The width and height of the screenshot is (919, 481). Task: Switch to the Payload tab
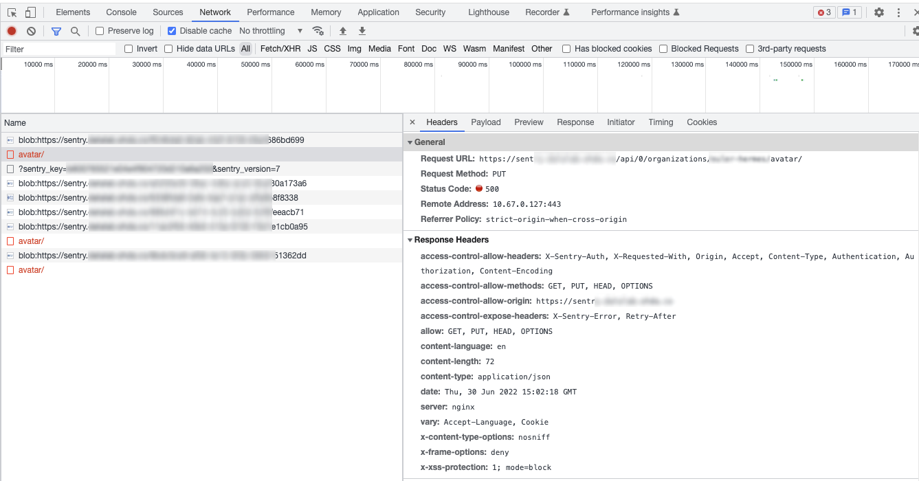486,122
